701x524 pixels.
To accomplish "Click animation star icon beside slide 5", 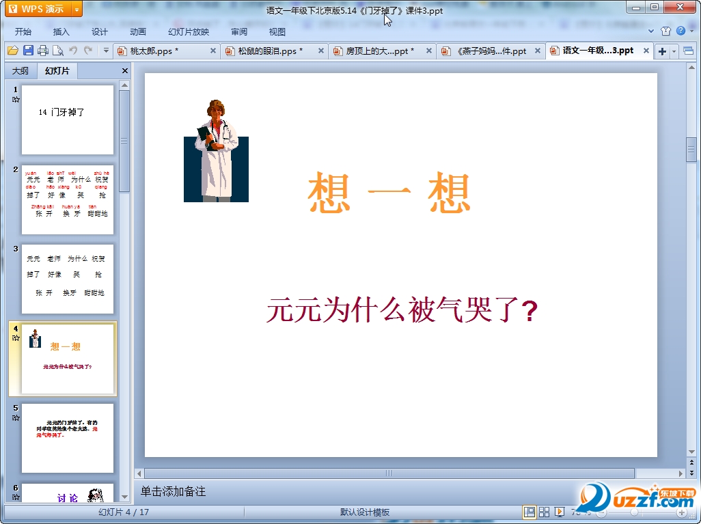I will pyautogui.click(x=16, y=417).
